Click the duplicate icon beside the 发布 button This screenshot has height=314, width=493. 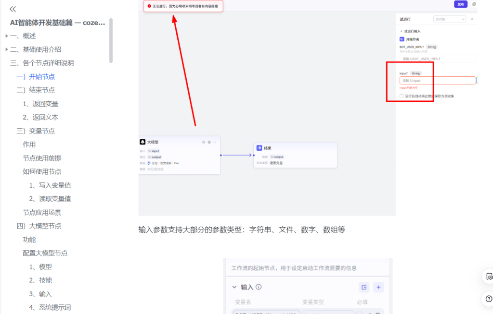click(x=474, y=4)
